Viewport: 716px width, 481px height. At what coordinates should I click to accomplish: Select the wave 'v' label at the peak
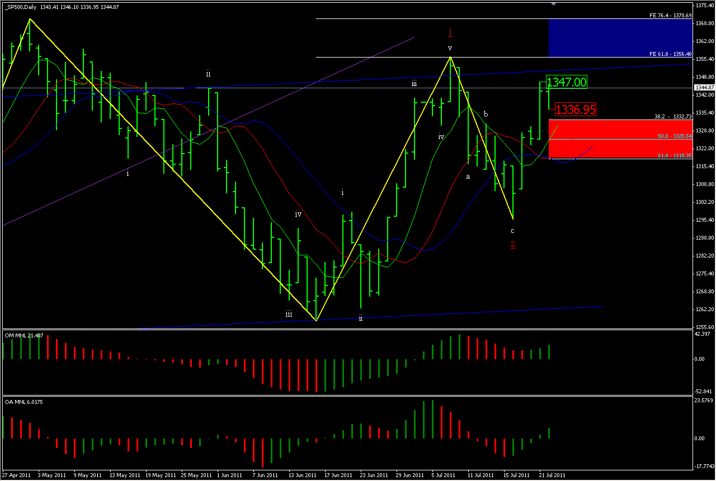point(450,48)
